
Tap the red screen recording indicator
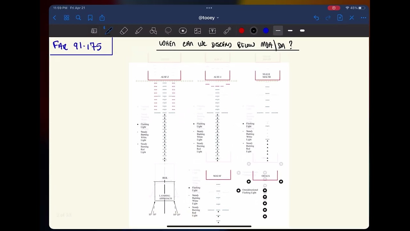[x=334, y=8]
